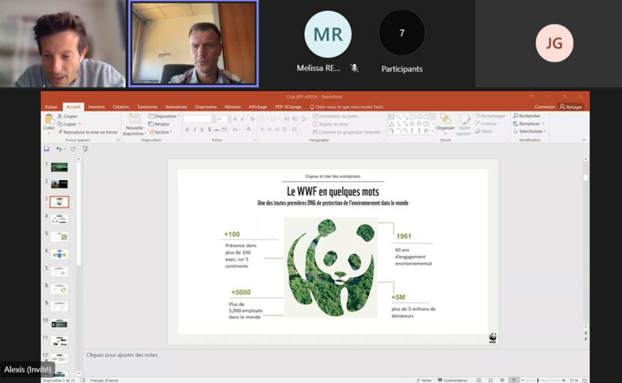This screenshot has height=383, width=622.
Task: Clear all formatting icon in Police group
Action: click(x=253, y=119)
